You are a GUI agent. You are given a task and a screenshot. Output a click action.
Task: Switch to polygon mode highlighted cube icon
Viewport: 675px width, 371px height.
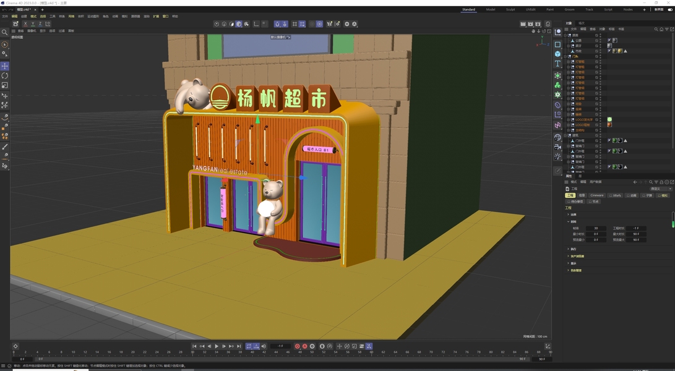tap(239, 24)
